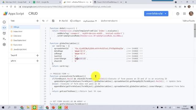Open the Overview info icon in sidebar
Viewport: 196px width, 110px height.
pyautogui.click(x=4, y=22)
